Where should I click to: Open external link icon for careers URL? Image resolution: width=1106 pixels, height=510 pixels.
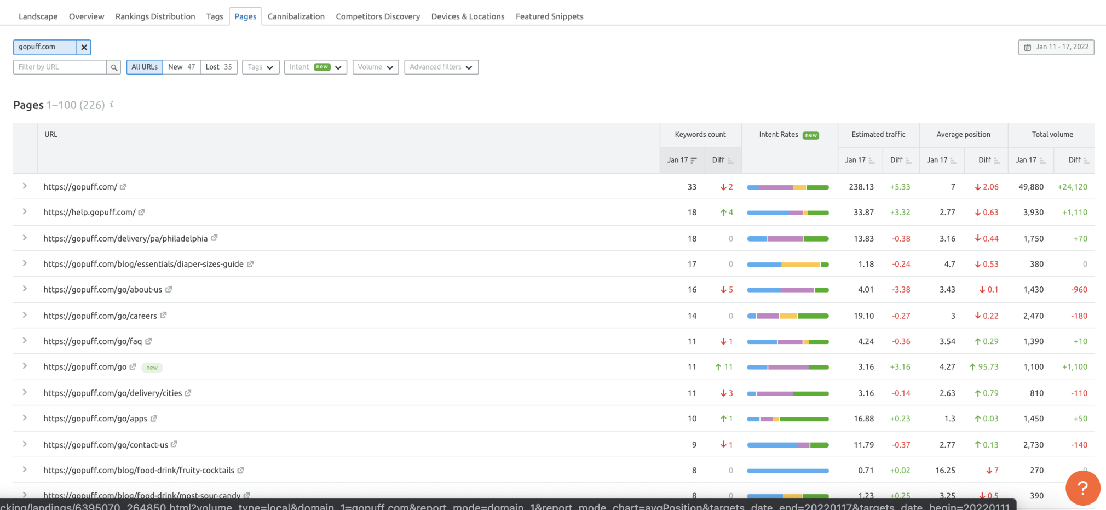(163, 316)
